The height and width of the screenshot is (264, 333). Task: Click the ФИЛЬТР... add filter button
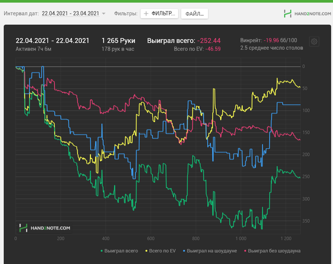[159, 14]
